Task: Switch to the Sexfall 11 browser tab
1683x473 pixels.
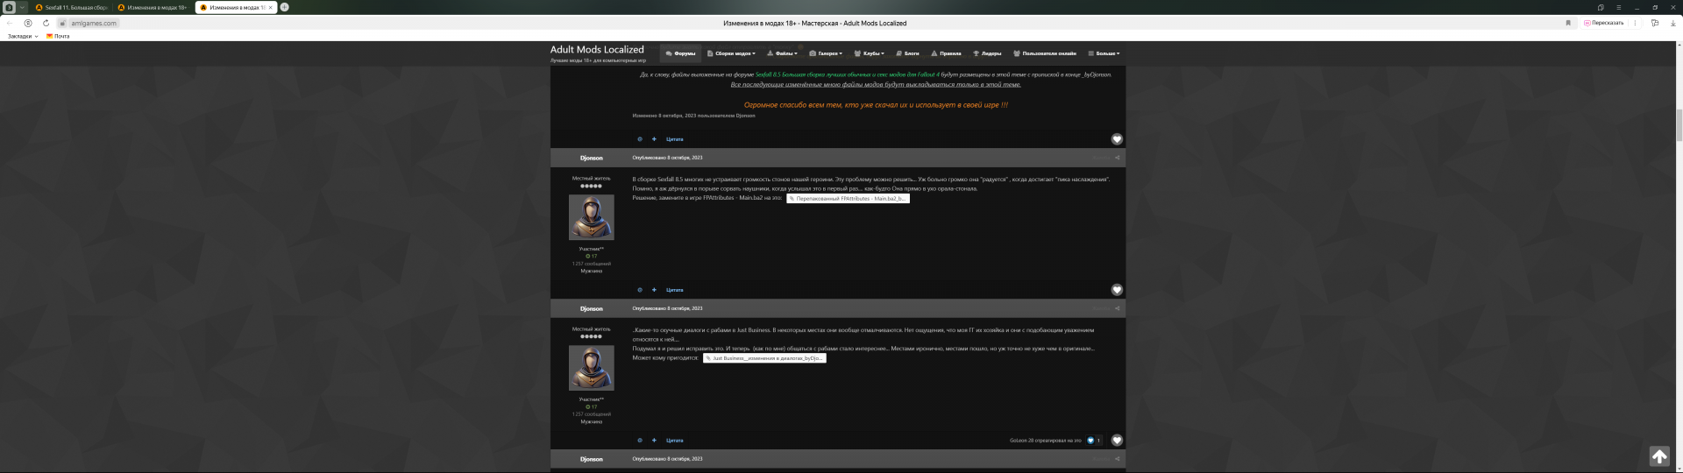Action: 72,7
